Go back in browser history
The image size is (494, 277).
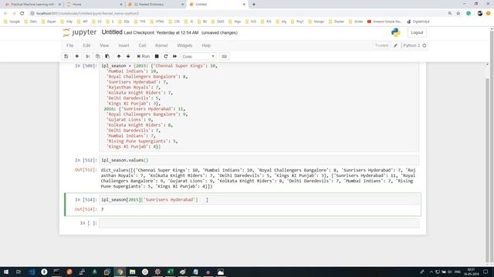click(5, 14)
